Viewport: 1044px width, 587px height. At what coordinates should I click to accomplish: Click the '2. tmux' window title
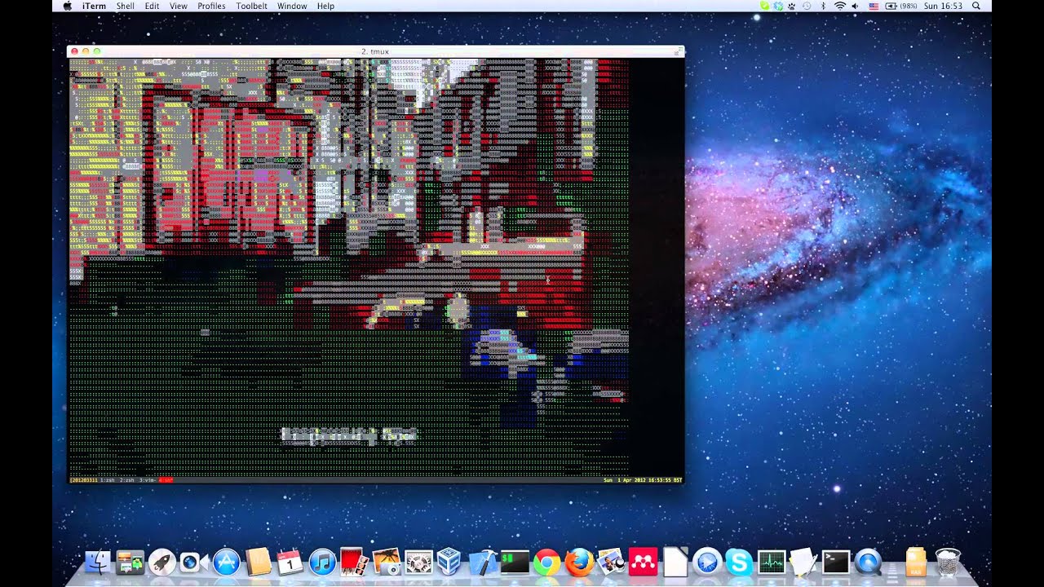[375, 51]
